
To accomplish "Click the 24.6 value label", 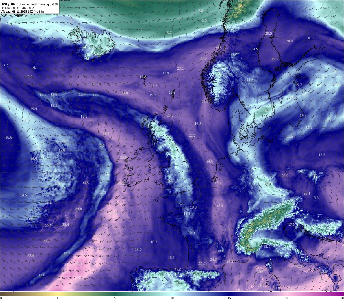I will [x=210, y=161].
